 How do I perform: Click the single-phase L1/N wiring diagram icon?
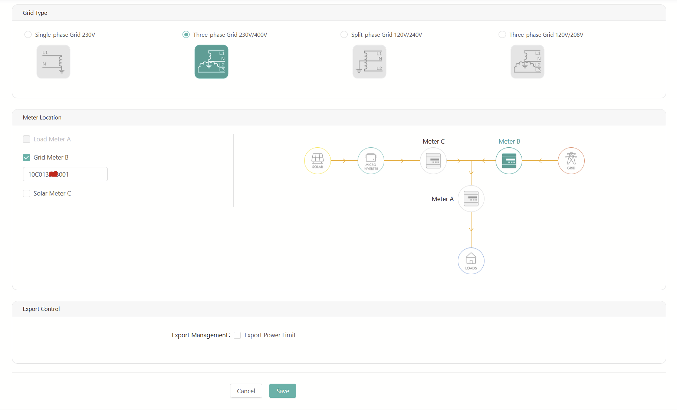click(53, 62)
